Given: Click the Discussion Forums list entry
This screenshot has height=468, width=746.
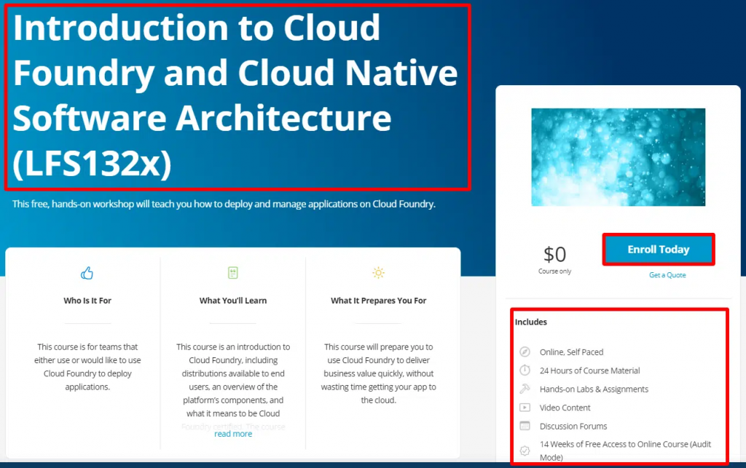Looking at the screenshot, I should click(x=573, y=426).
